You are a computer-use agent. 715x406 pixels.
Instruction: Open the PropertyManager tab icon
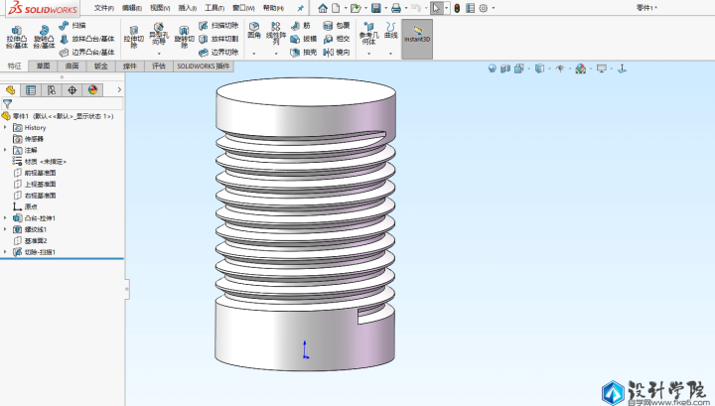pyautogui.click(x=31, y=89)
